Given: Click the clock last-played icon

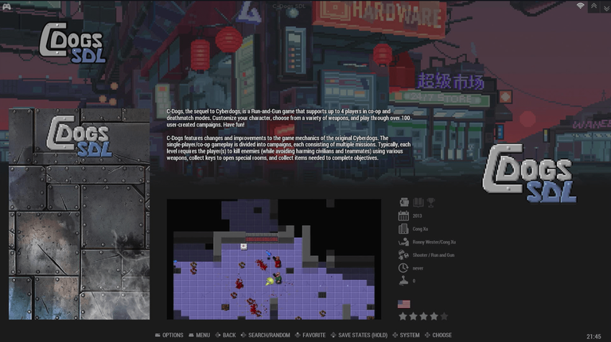Looking at the screenshot, I should tap(403, 268).
